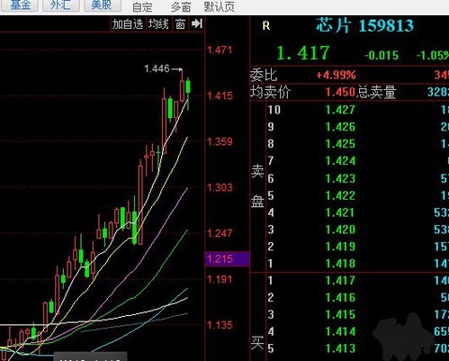Click the jump-to-end arrow icon
Image resolution: width=449 pixels, height=361 pixels.
[x=197, y=23]
